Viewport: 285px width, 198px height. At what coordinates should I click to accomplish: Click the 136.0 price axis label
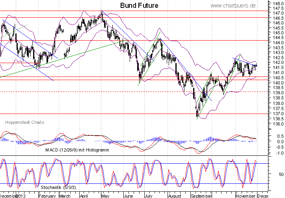pyautogui.click(x=278, y=124)
